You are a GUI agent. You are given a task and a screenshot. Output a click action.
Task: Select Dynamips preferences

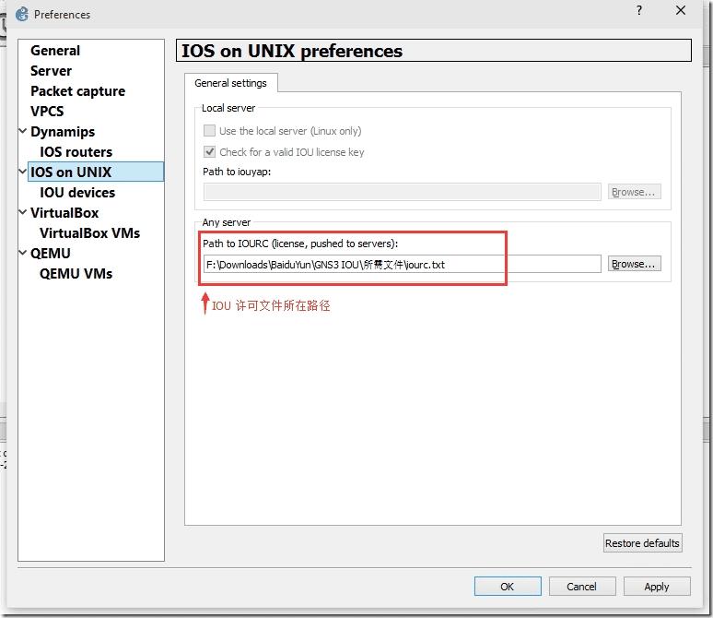(x=63, y=132)
